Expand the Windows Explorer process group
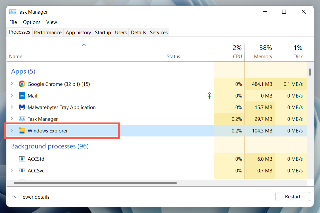 coord(12,131)
